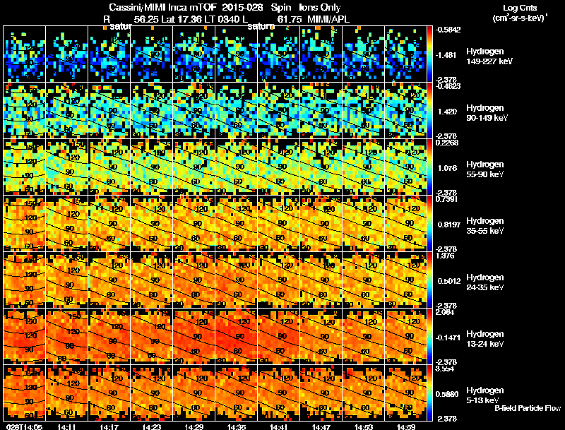Click the 1.076 color scale value
The height and width of the screenshot is (430, 565).
click(x=447, y=168)
